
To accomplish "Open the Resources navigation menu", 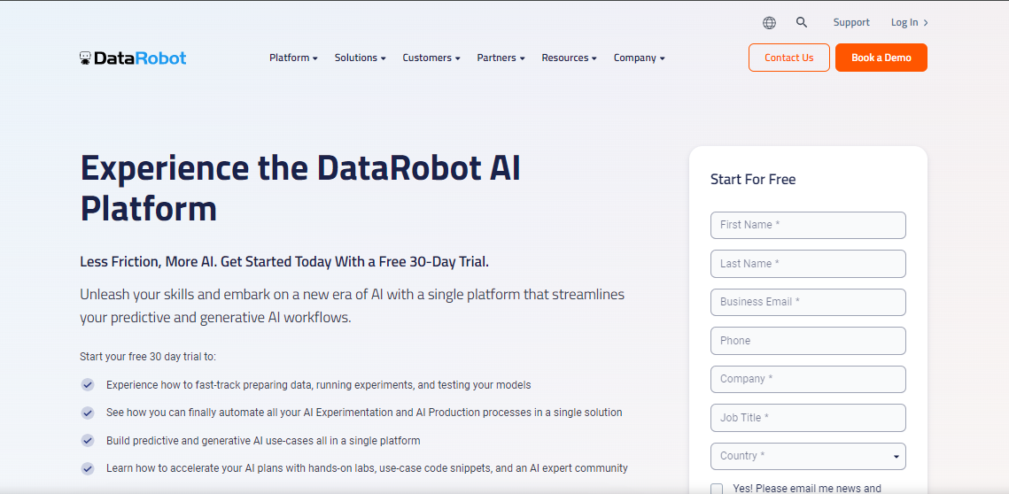I will [569, 58].
